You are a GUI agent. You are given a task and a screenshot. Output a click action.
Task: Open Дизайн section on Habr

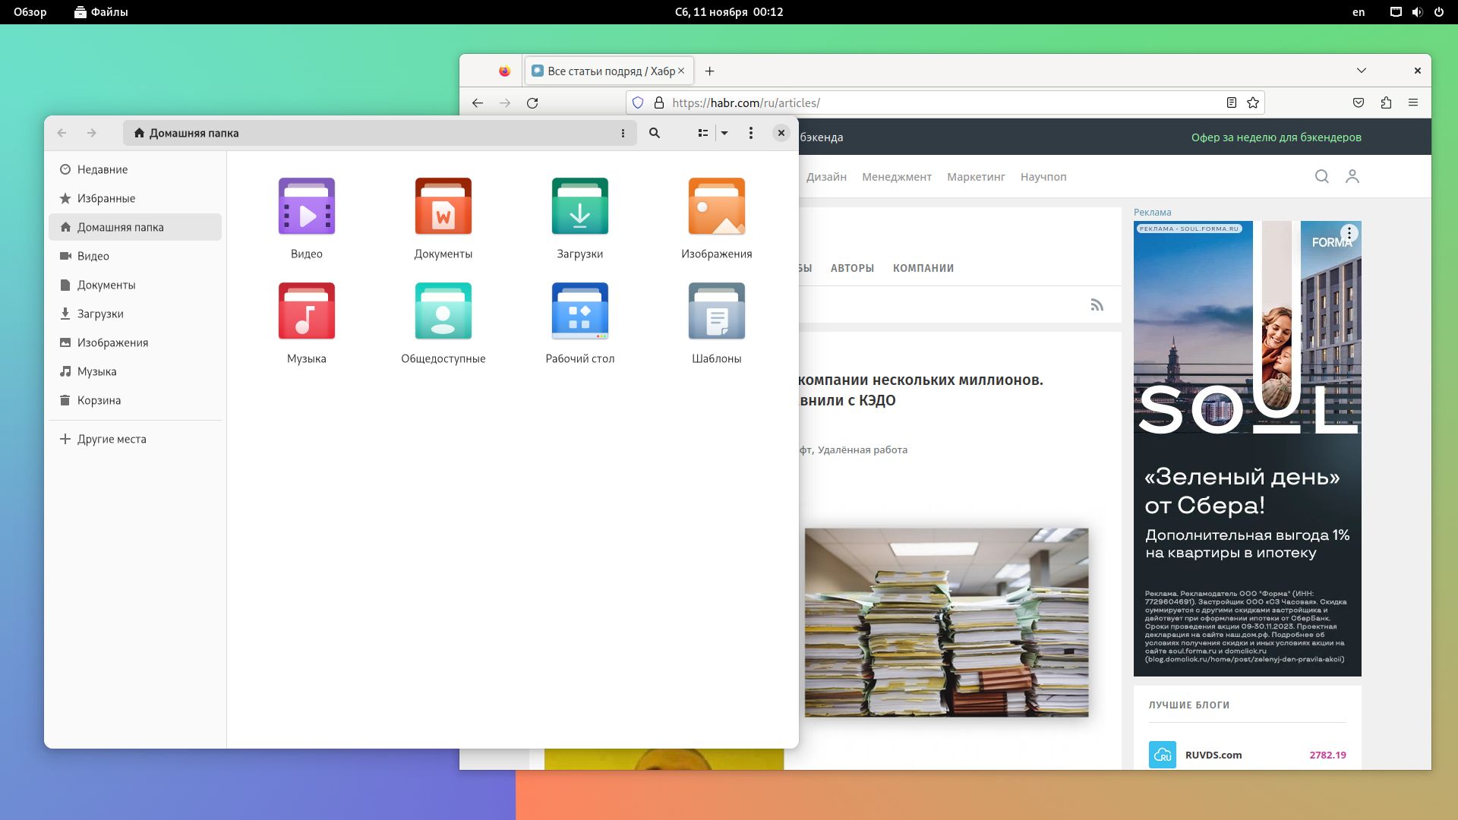pyautogui.click(x=826, y=177)
